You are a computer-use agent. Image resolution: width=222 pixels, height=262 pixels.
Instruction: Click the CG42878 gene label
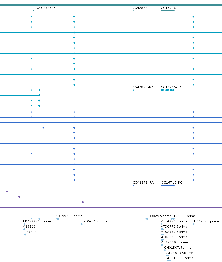[x=140, y=8]
